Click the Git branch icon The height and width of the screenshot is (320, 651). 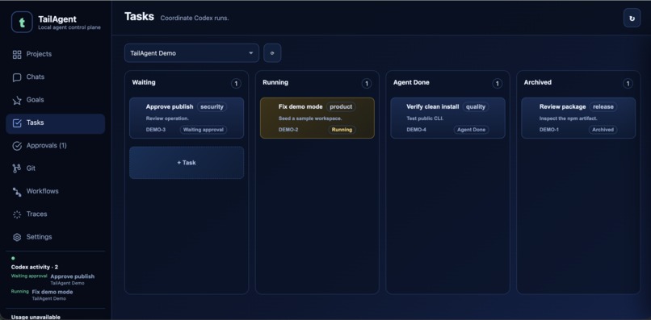coord(17,168)
